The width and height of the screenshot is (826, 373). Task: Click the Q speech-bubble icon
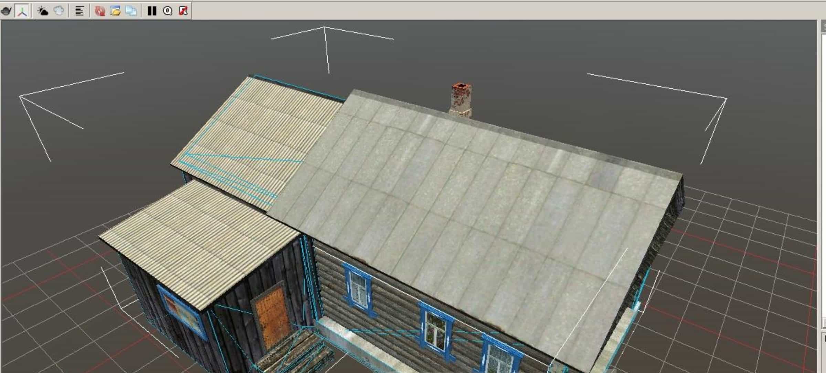[x=168, y=11]
